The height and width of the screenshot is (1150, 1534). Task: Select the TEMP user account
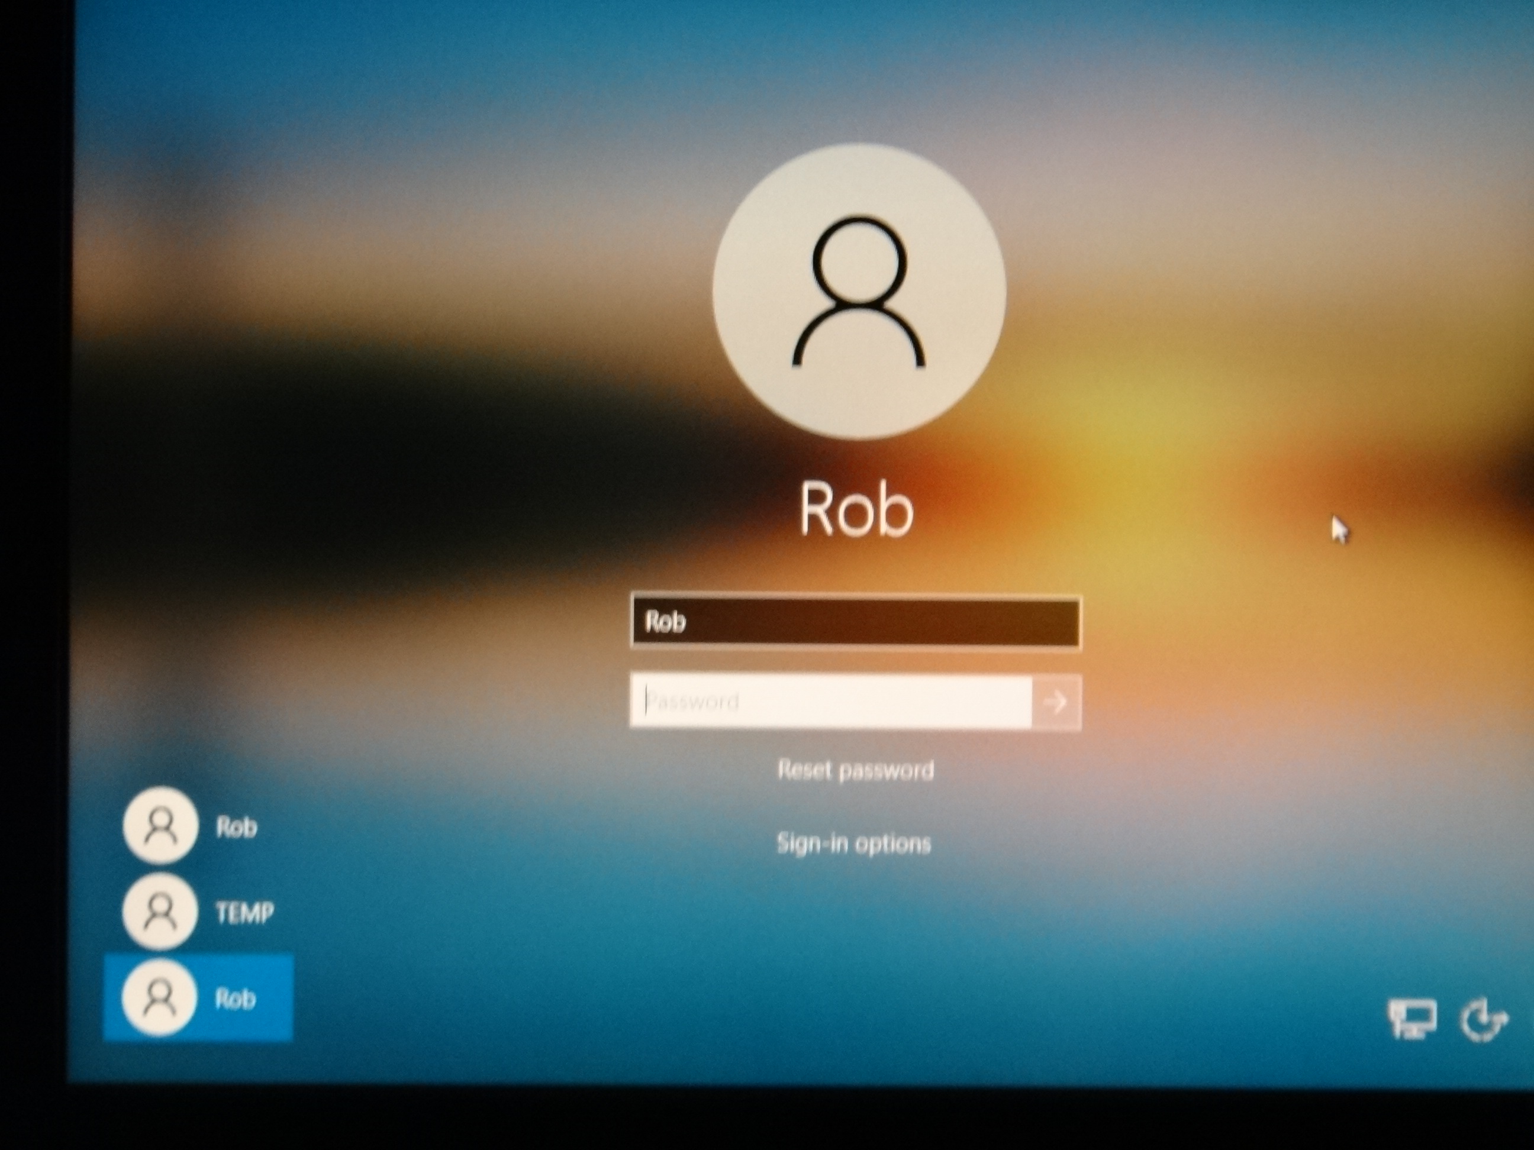pos(198,912)
